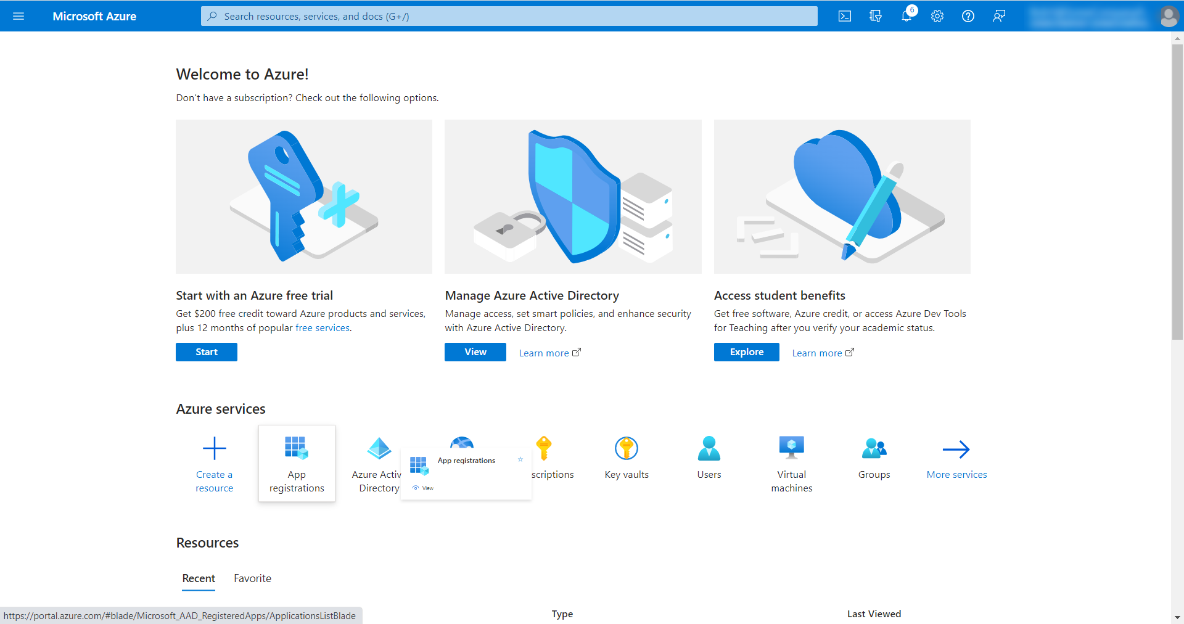1184x624 pixels.
Task: Open the Subscriptions key icon
Action: (x=544, y=448)
